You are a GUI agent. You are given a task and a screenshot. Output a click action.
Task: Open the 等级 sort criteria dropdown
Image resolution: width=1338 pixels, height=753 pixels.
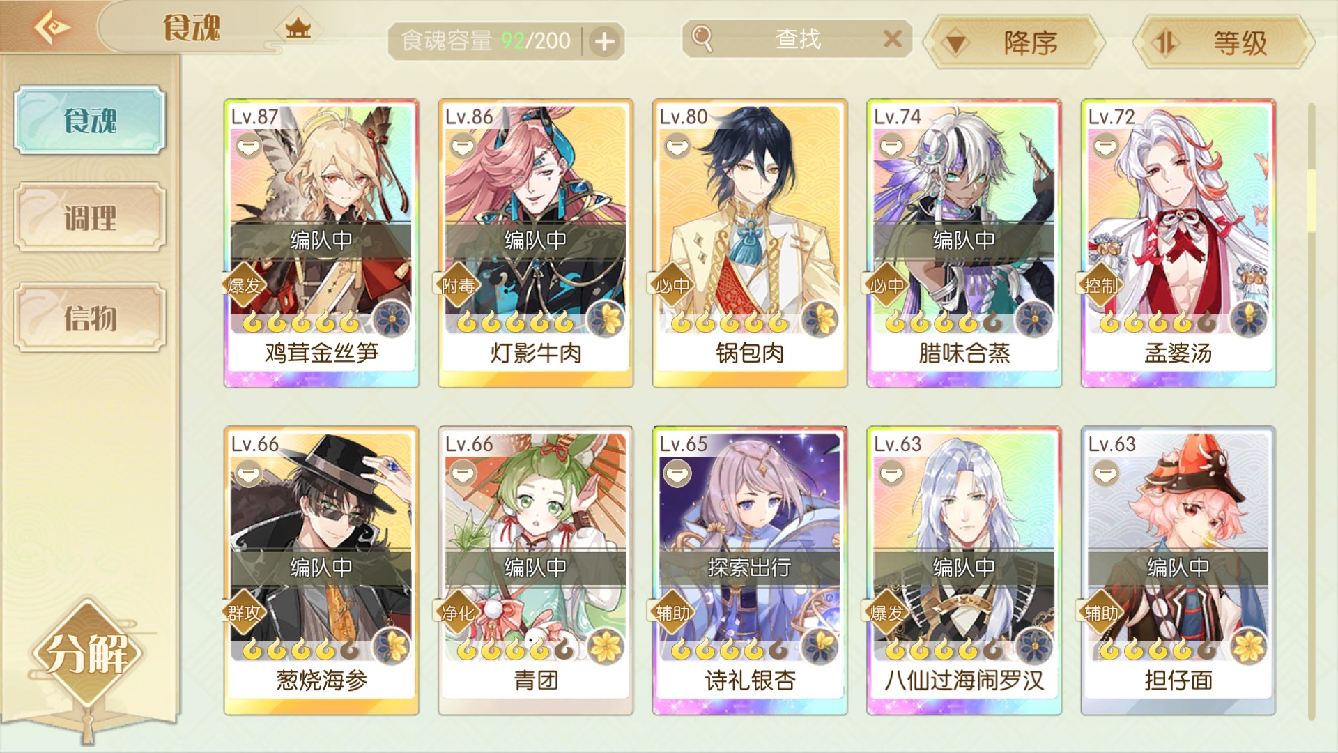(1224, 43)
